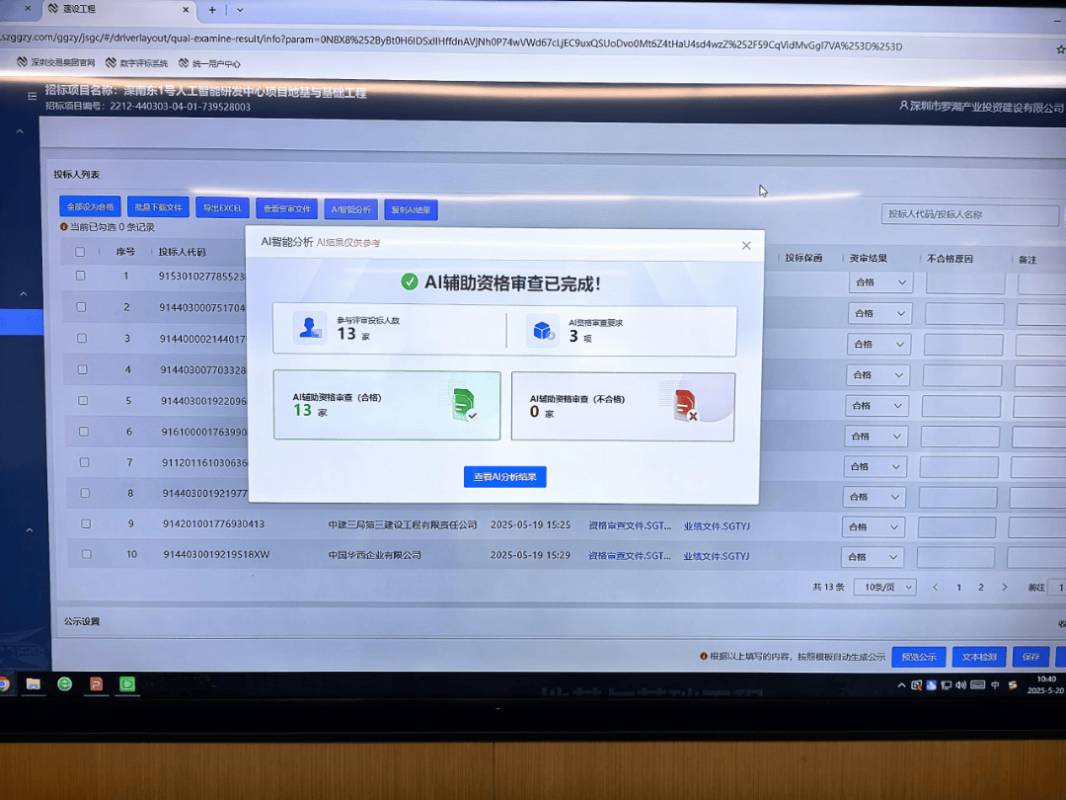Open 资审结果 dropdown for row 9
Image resolution: width=1066 pixels, height=800 pixels.
(x=874, y=527)
